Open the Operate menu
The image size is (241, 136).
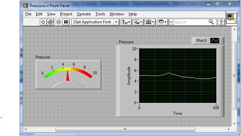[84, 14]
